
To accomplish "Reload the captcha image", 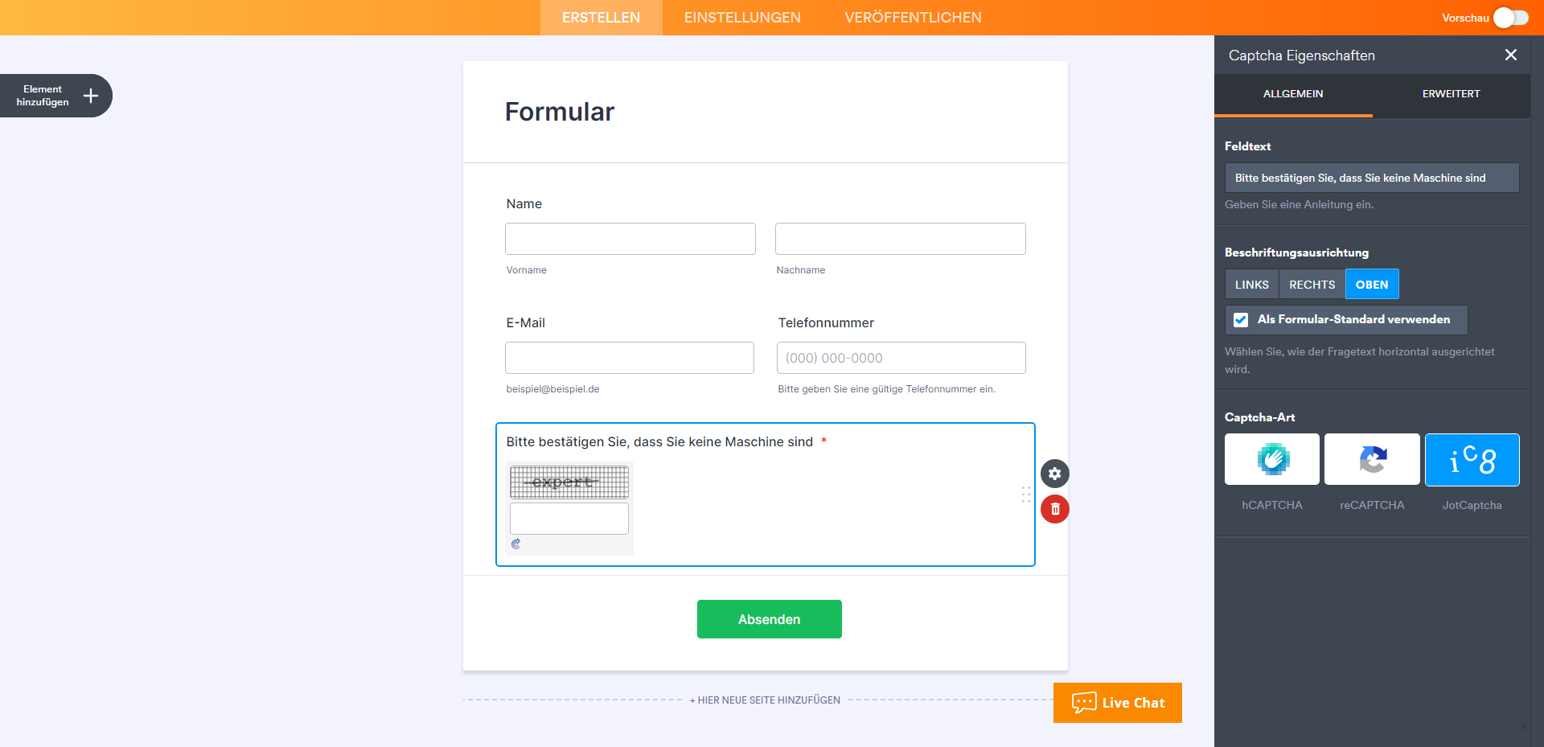I will click(516, 544).
